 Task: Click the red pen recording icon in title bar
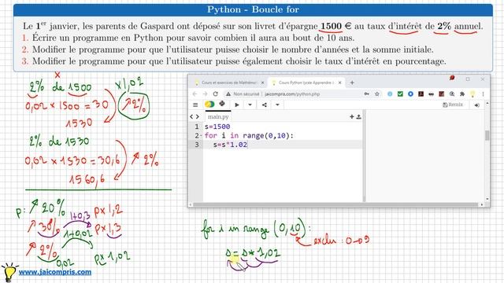pos(452,78)
